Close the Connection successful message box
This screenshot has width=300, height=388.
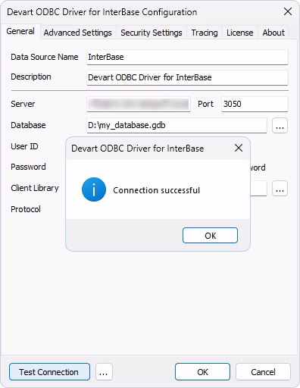(x=239, y=148)
